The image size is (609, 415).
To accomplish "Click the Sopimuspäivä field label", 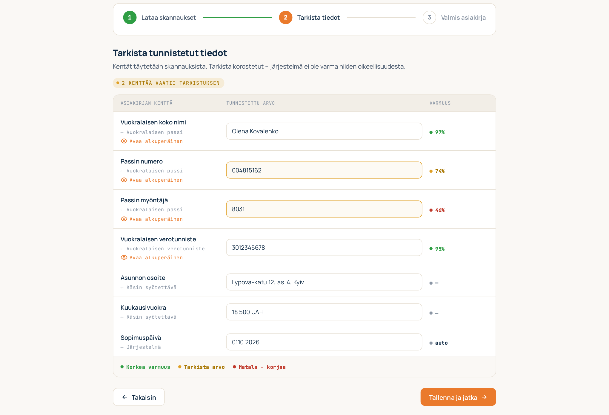I will 141,338.
